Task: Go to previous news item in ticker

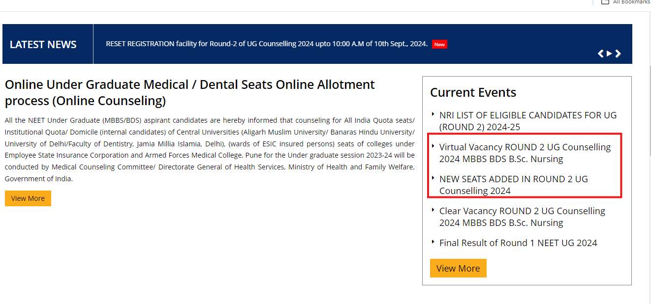Action: click(600, 54)
